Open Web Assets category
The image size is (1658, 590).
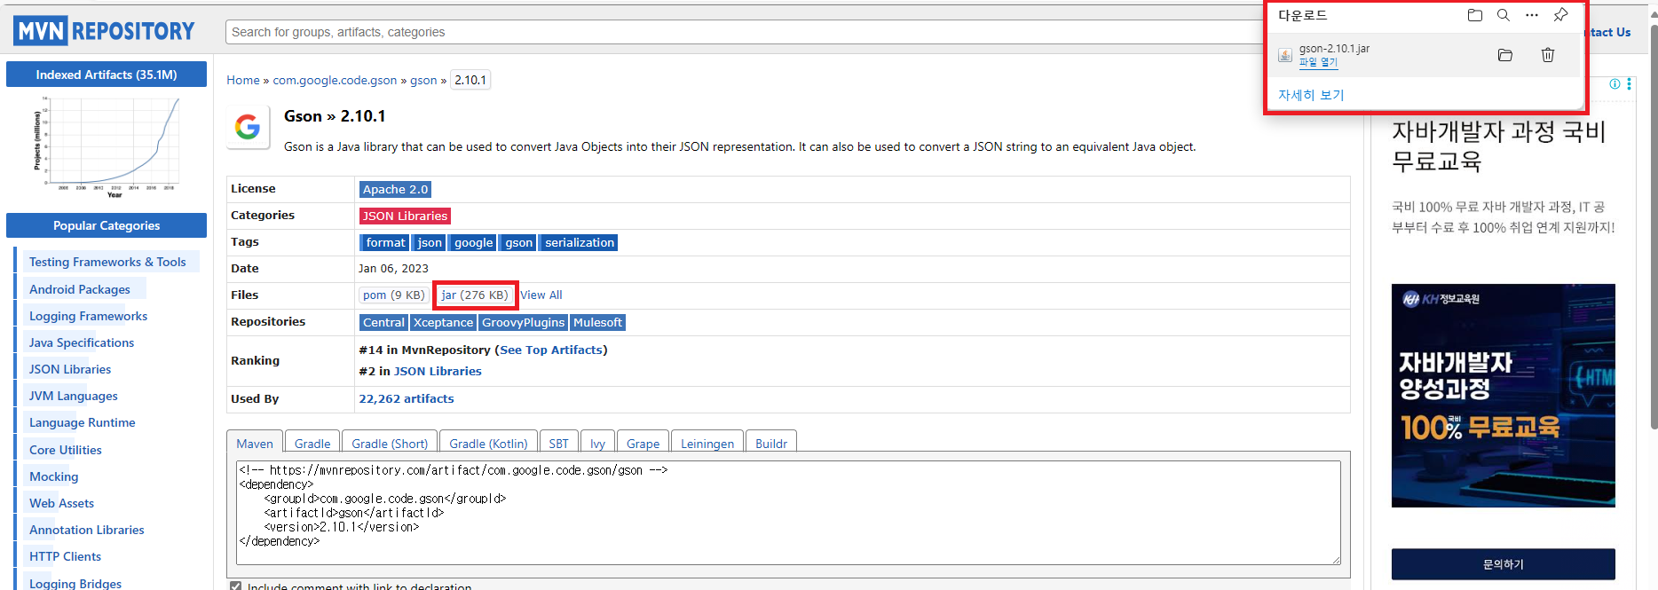pyautogui.click(x=61, y=503)
